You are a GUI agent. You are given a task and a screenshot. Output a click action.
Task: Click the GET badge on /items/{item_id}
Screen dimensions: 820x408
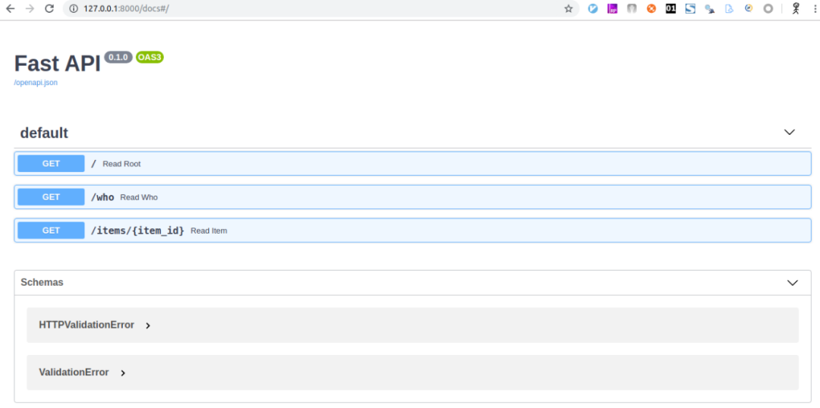tap(51, 231)
